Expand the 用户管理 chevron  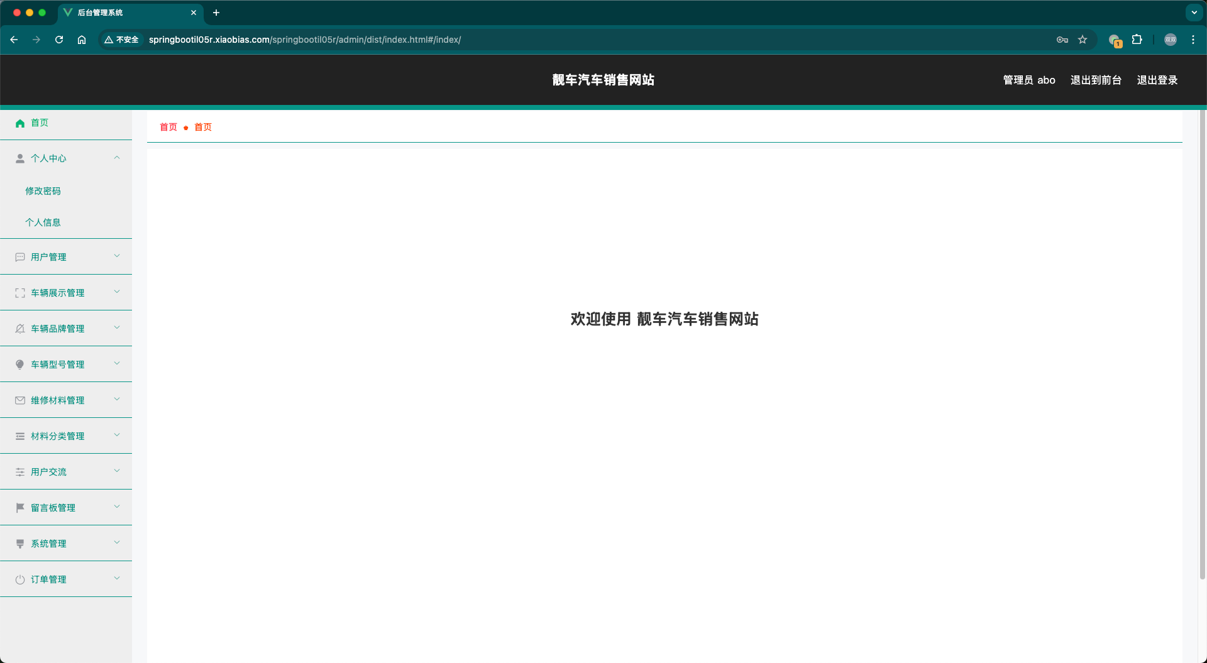point(117,256)
